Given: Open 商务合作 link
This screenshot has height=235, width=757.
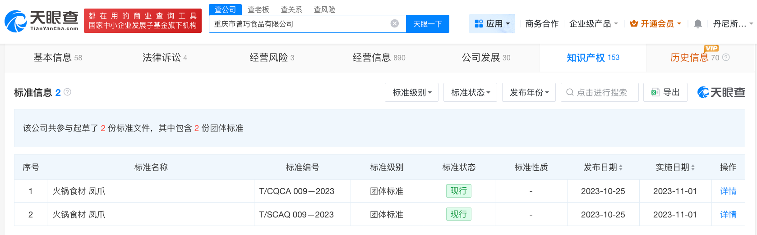Looking at the screenshot, I should coord(542,23).
